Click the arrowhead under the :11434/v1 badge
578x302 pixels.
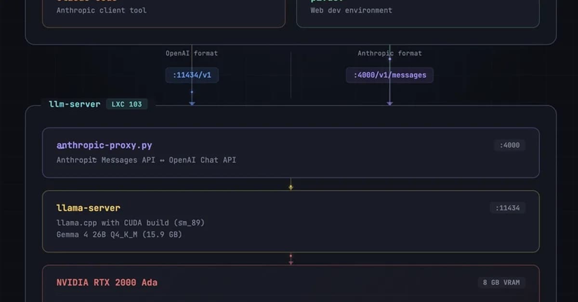[x=192, y=103]
